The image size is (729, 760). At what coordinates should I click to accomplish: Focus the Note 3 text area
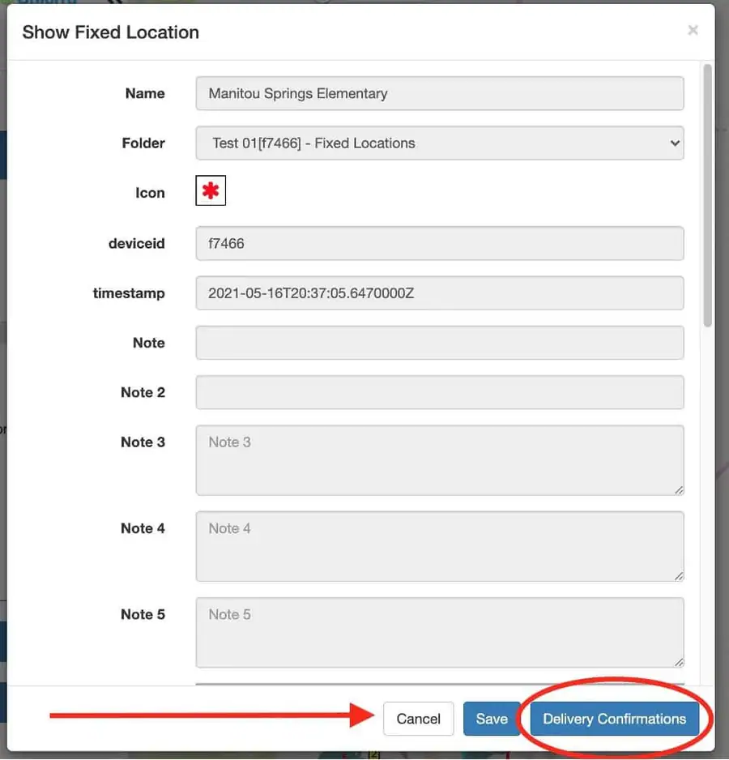[440, 460]
